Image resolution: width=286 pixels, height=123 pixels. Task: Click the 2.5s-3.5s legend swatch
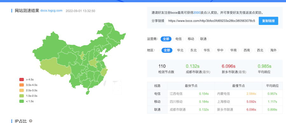pyautogui.click(x=22, y=90)
